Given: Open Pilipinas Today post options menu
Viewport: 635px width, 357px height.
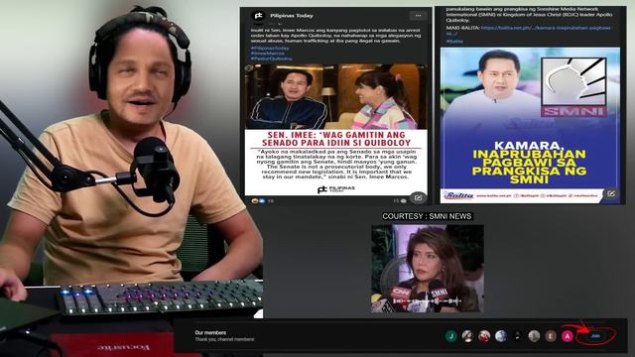Looking at the screenshot, I should point(418,16).
